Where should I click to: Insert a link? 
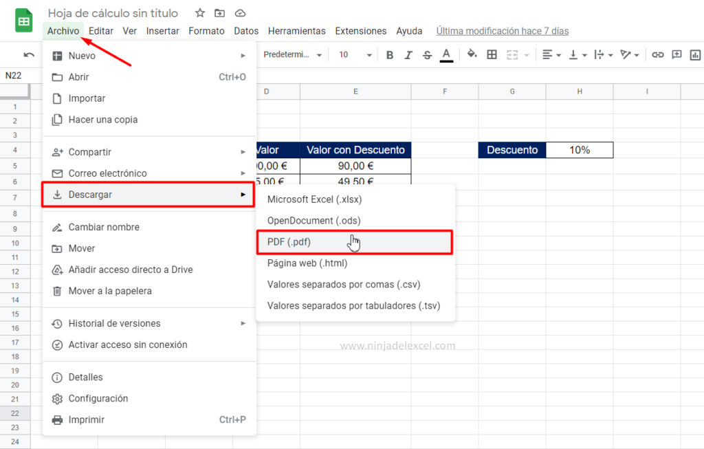pos(658,54)
